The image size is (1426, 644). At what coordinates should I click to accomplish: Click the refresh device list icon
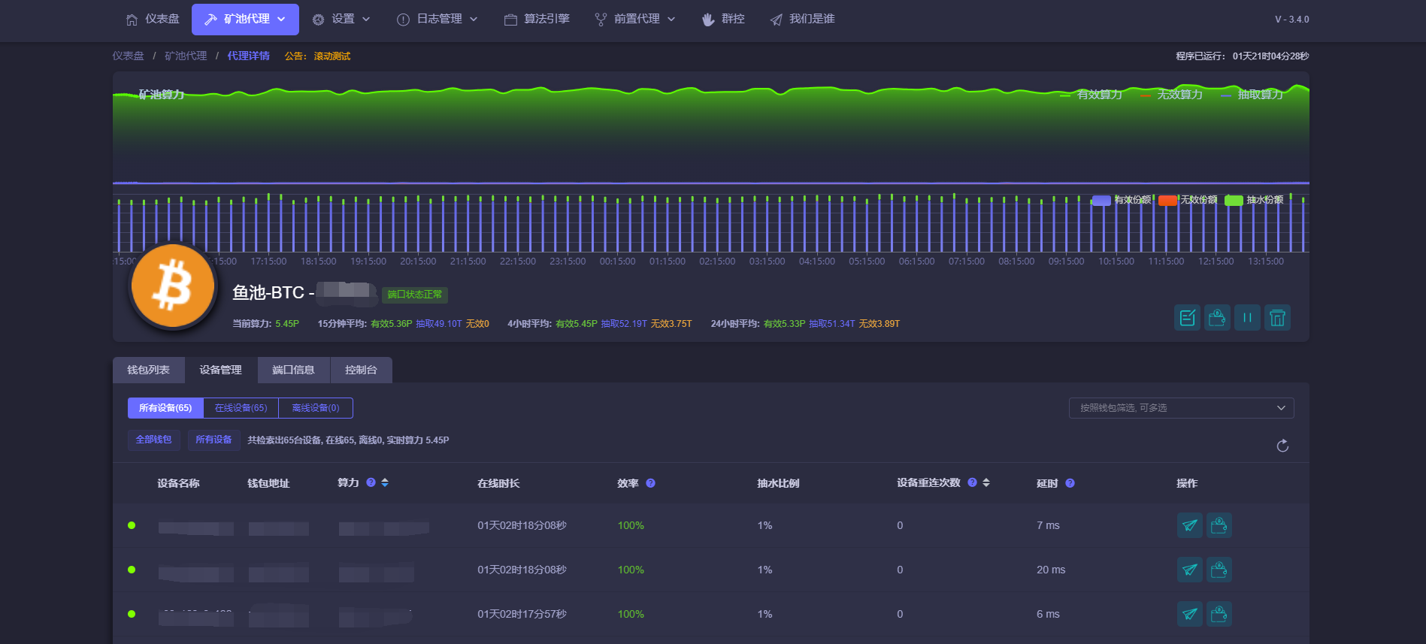point(1282,446)
